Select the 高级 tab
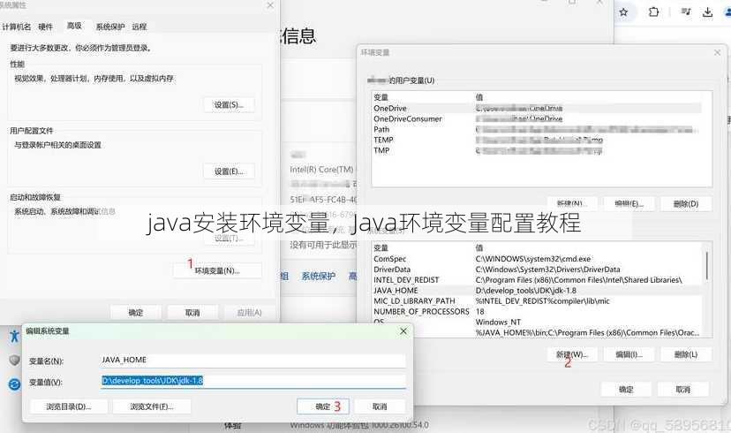Image resolution: width=731 pixels, height=433 pixels. [74, 26]
